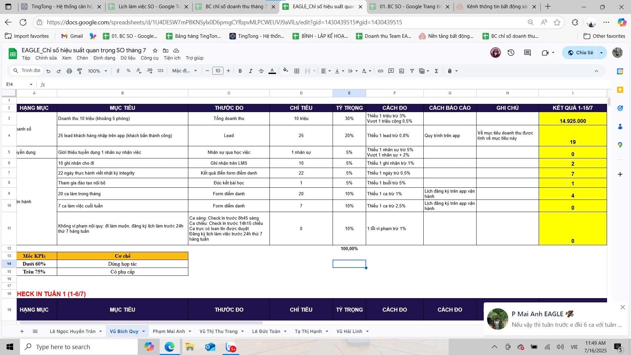Open version history clock icon
Image resolution: width=631 pixels, height=355 pixels.
click(511, 53)
